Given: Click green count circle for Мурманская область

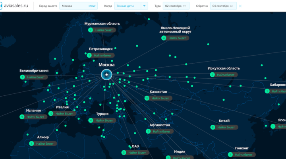Looking at the screenshot, I should tap(91, 30).
